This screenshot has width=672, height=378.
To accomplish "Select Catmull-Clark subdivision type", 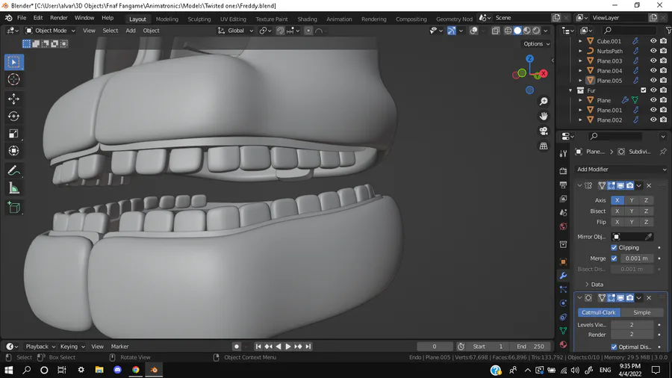I will 599,312.
